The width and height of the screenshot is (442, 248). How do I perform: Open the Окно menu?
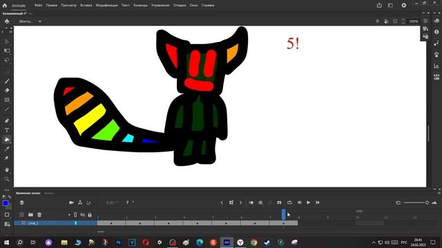tap(193, 5)
